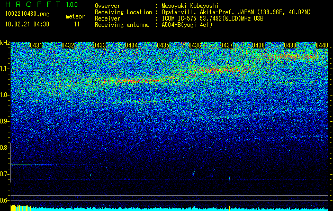Click the 0.6 frequency axis label
This screenshot has height=211, width=333.
coord(5,200)
